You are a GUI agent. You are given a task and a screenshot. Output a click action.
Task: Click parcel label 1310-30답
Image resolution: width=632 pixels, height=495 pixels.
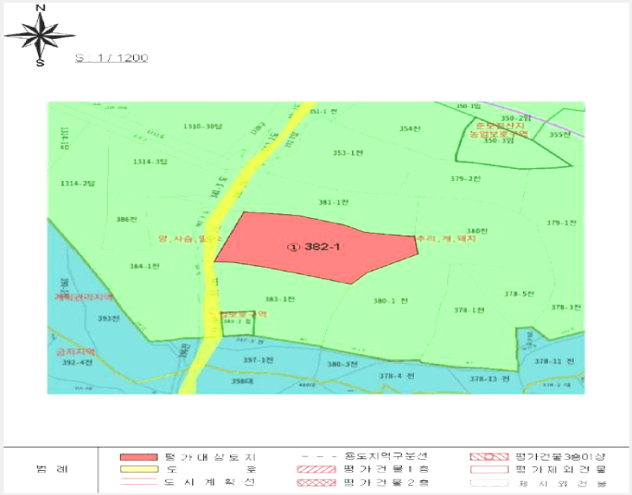(x=202, y=127)
